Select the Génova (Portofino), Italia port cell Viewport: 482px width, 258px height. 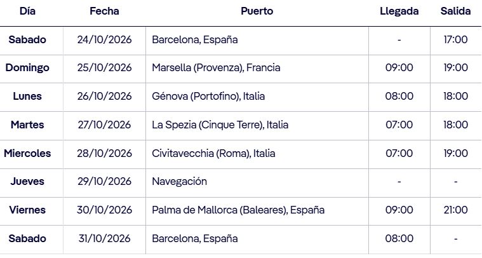pyautogui.click(x=208, y=97)
